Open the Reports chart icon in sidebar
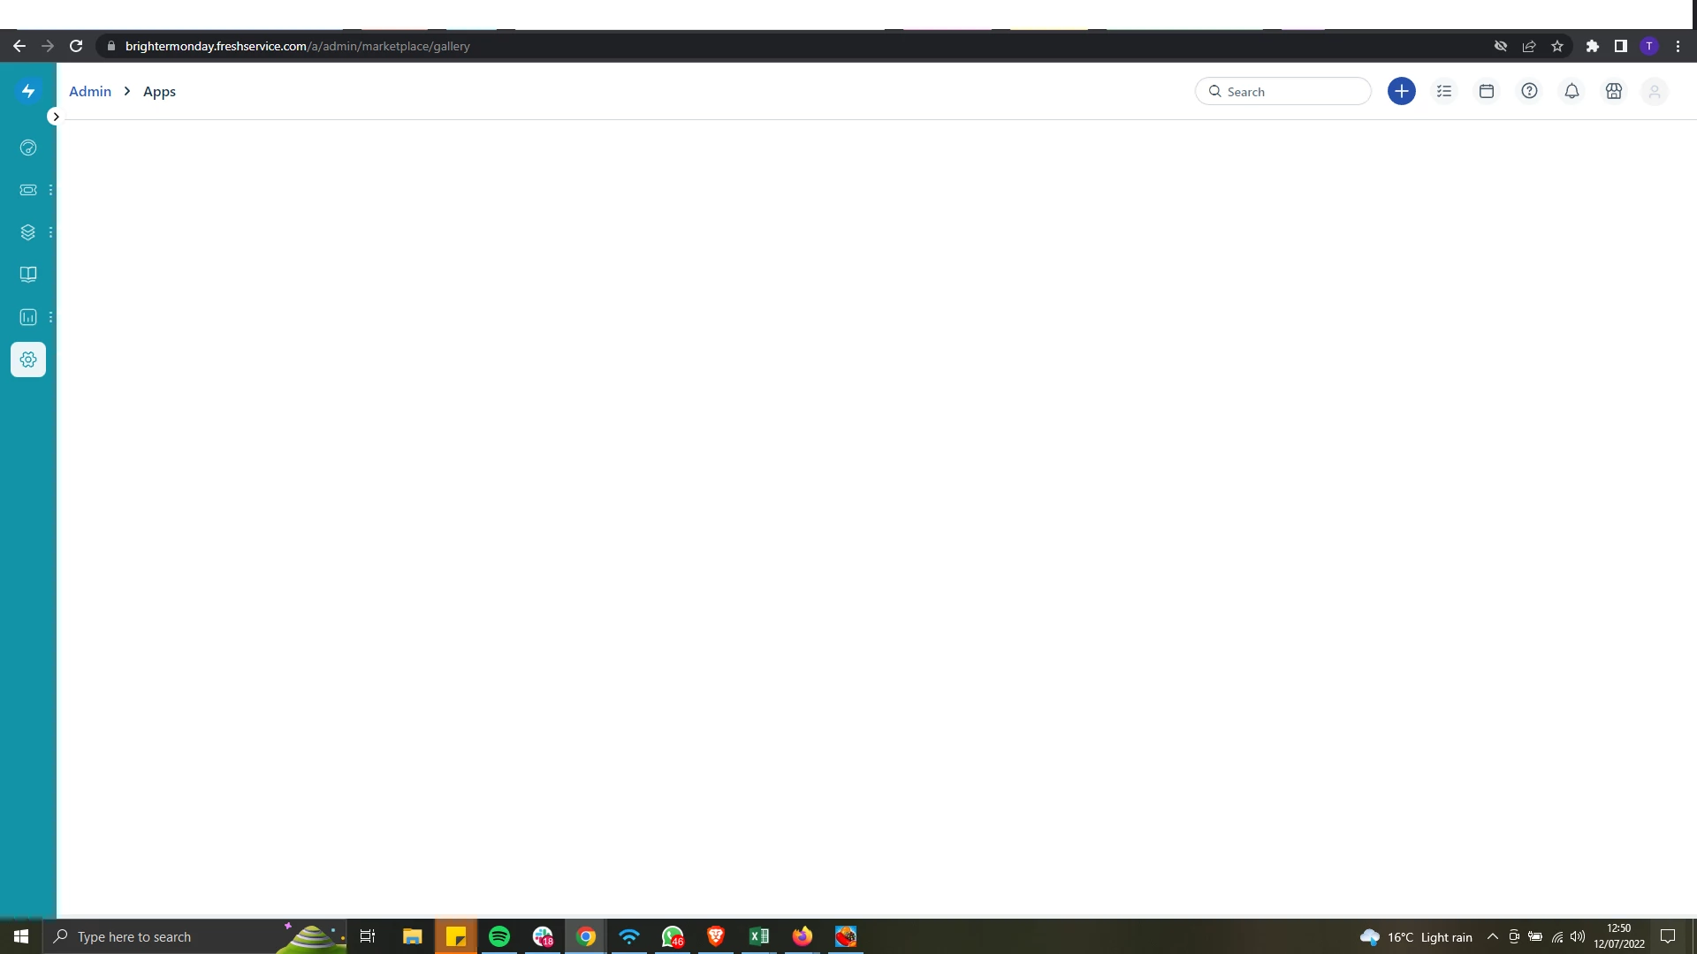Viewport: 1697px width, 954px height. click(28, 317)
